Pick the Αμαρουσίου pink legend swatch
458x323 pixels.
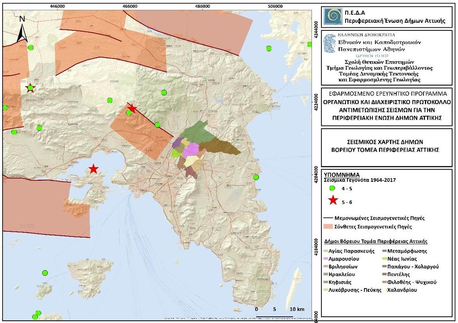point(325,259)
